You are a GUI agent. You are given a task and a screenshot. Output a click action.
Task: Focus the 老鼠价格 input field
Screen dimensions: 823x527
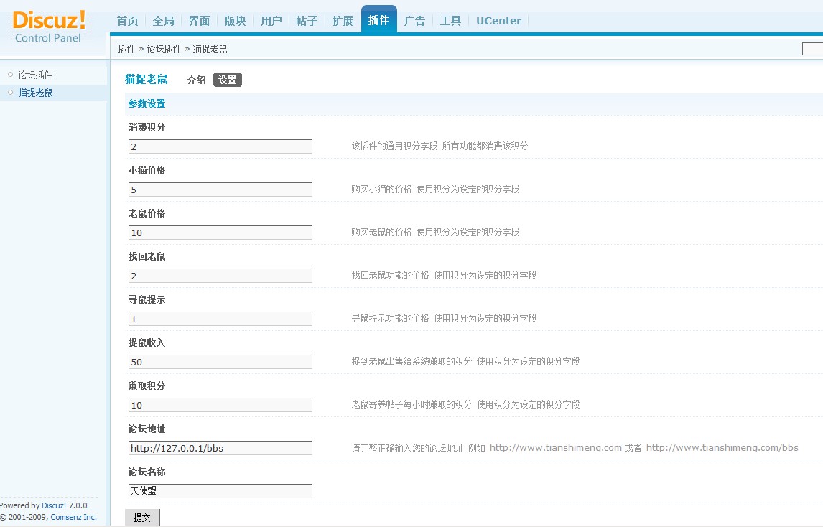220,233
